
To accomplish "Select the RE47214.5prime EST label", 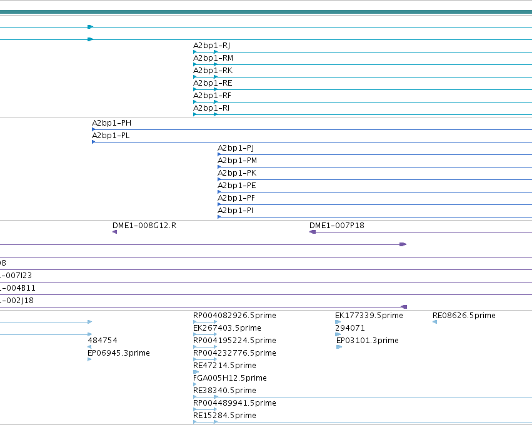I will 224,366.
